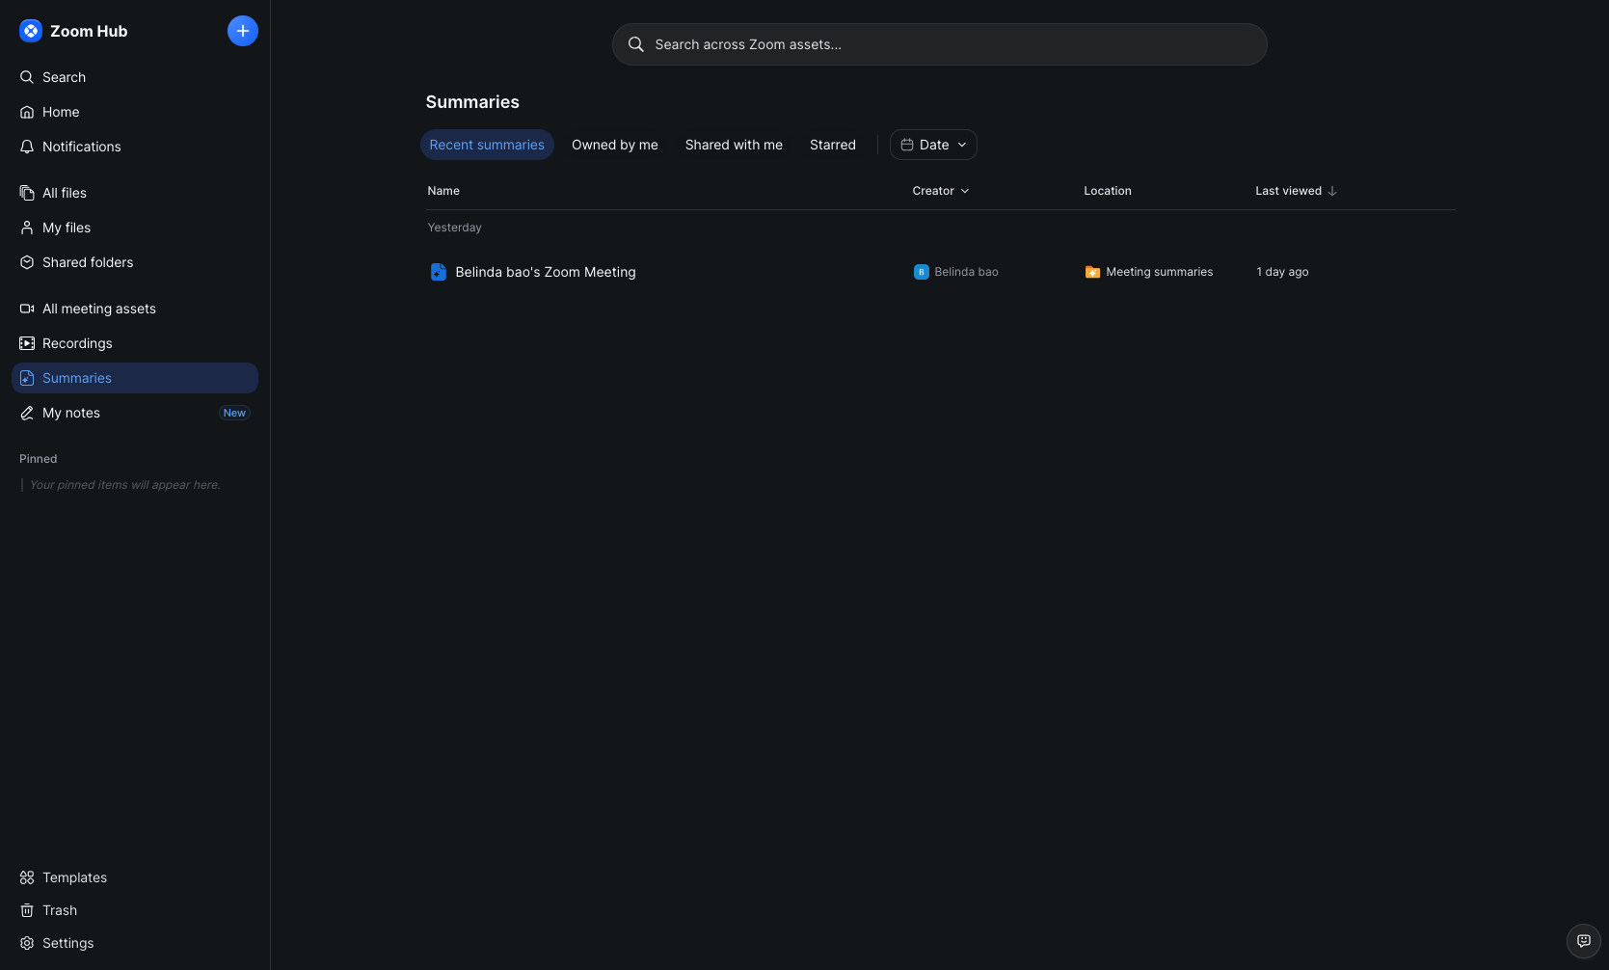This screenshot has width=1609, height=970.
Task: Click the Belinda bao creator avatar
Action: [922, 272]
